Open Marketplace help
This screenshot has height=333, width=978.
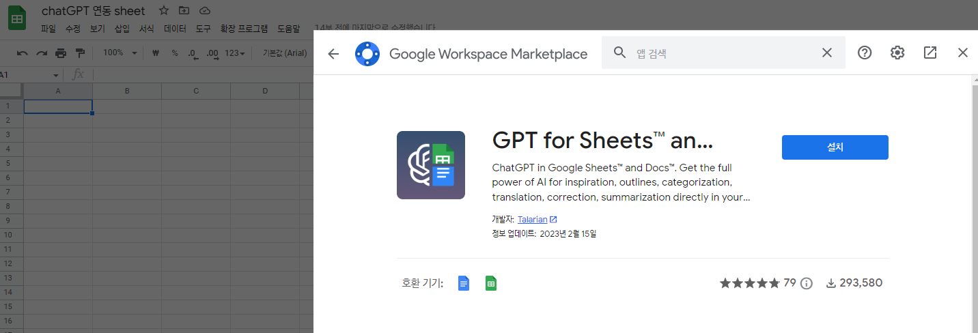[865, 53]
